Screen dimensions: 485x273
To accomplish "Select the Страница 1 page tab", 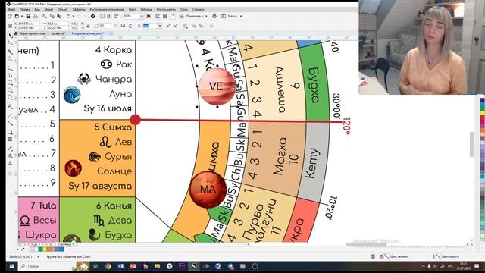I will coord(66,244).
